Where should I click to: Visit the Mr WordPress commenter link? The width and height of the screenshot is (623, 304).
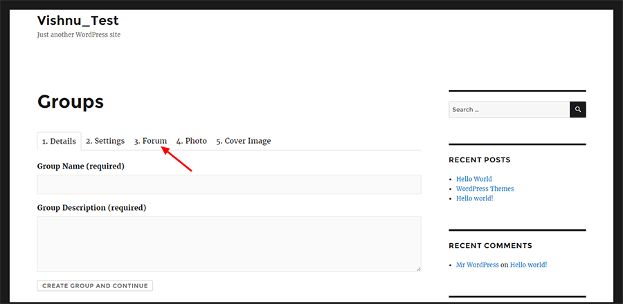pyautogui.click(x=477, y=265)
